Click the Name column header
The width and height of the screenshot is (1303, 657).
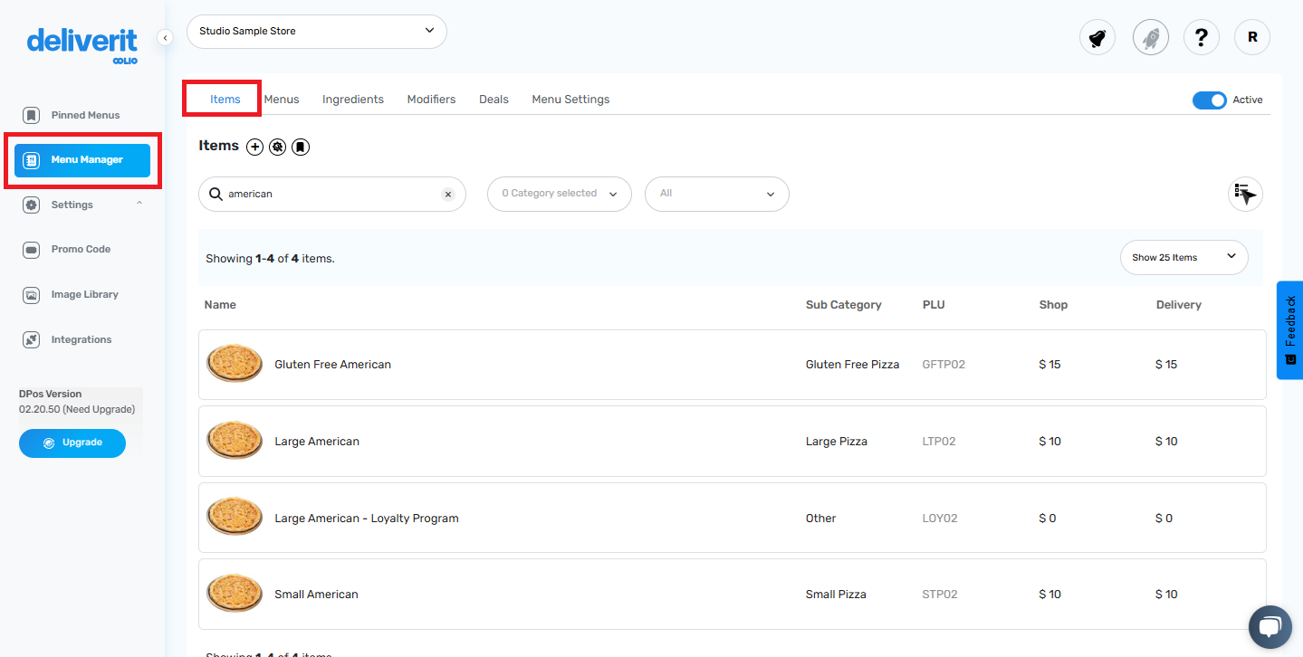pyautogui.click(x=220, y=305)
